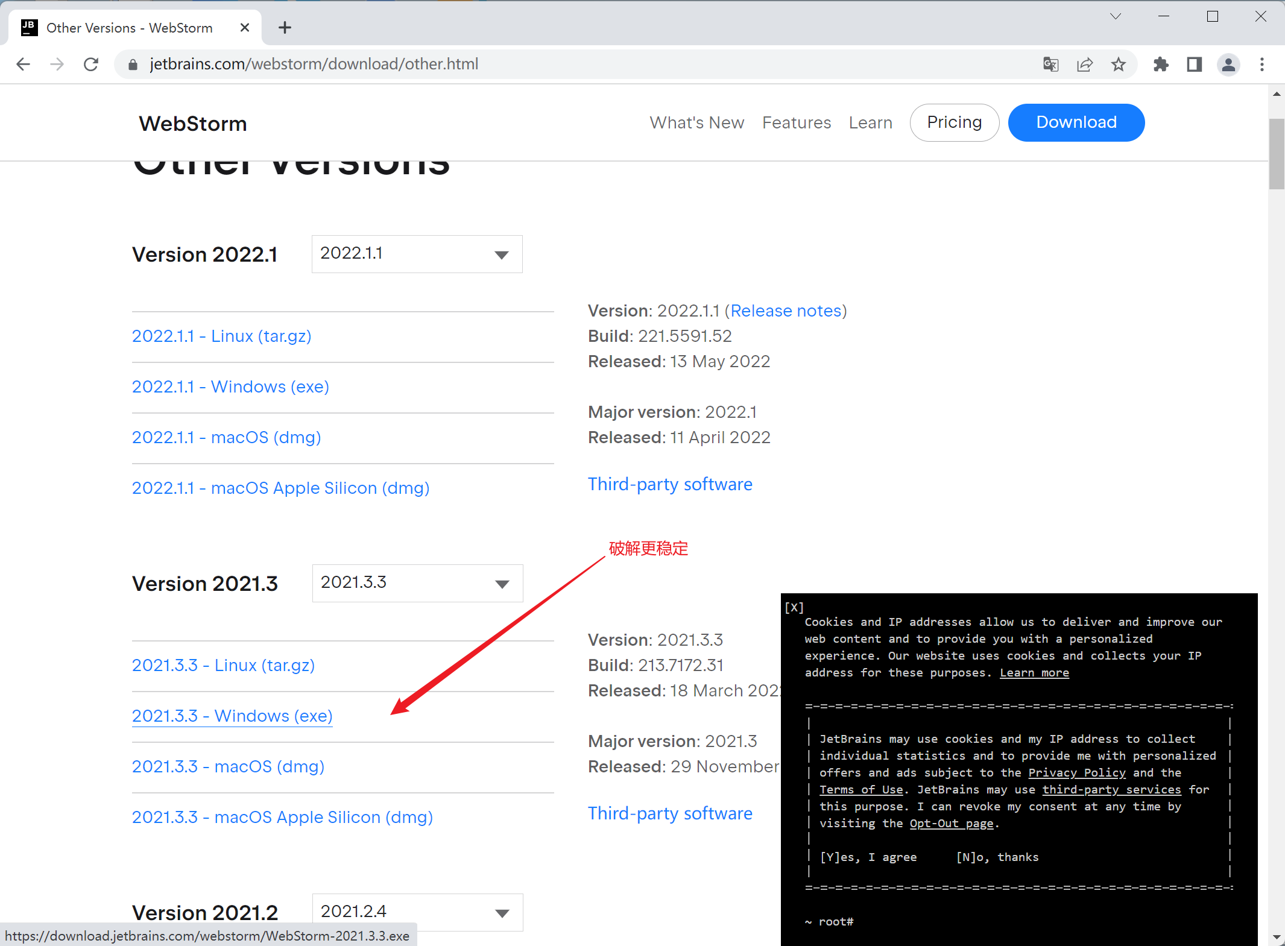
Task: Toggle the browser side panel icon
Action: tap(1195, 64)
